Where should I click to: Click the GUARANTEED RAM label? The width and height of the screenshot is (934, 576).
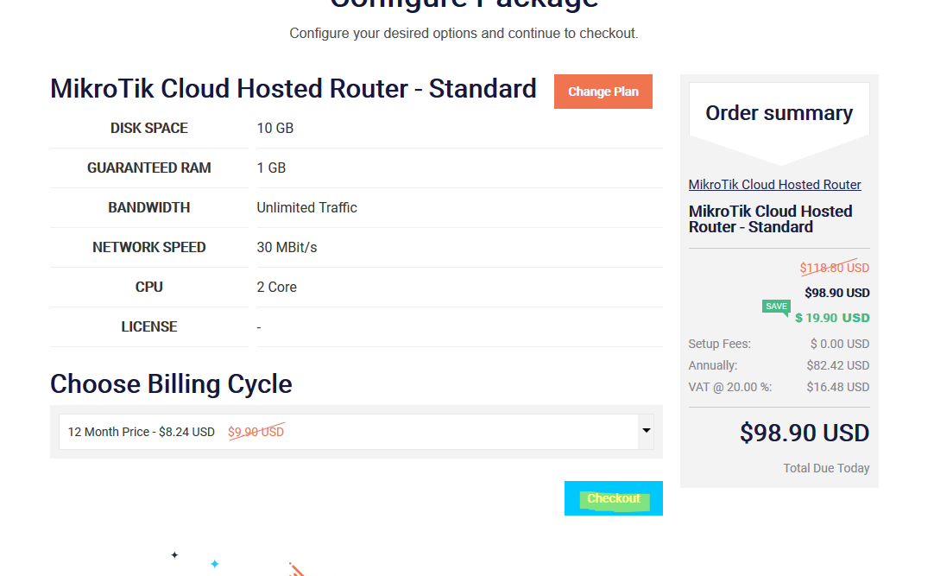click(149, 168)
